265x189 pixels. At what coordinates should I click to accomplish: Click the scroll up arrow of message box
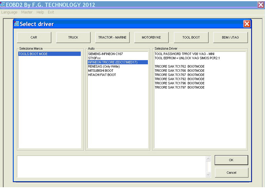208,159
